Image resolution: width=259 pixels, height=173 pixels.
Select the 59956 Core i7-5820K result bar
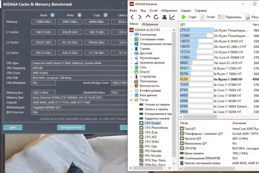tap(197, 112)
